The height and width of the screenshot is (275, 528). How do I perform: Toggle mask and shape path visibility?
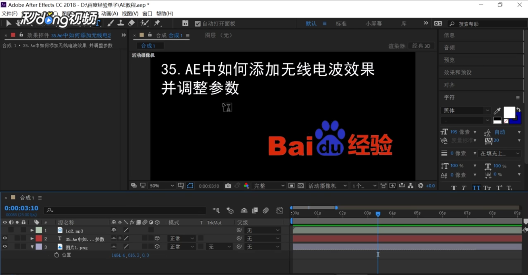tap(190, 186)
